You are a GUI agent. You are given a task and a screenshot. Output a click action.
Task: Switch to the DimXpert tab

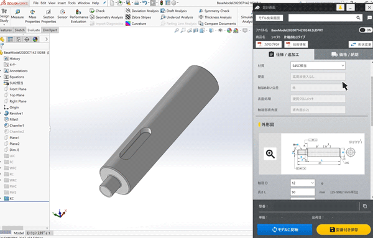[x=50, y=30]
